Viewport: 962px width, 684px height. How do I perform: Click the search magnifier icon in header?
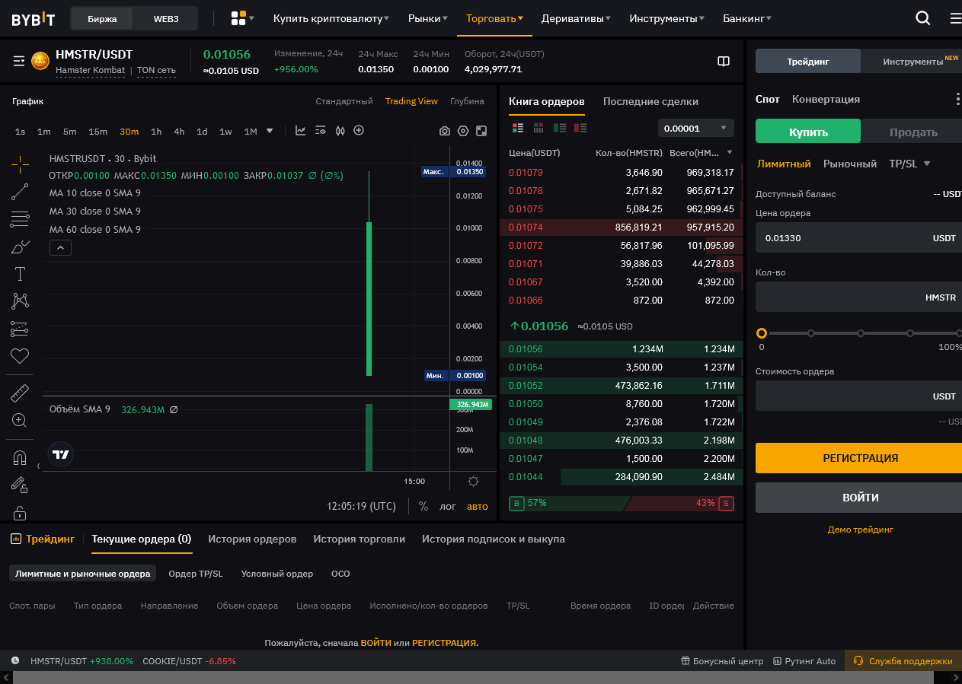922,18
